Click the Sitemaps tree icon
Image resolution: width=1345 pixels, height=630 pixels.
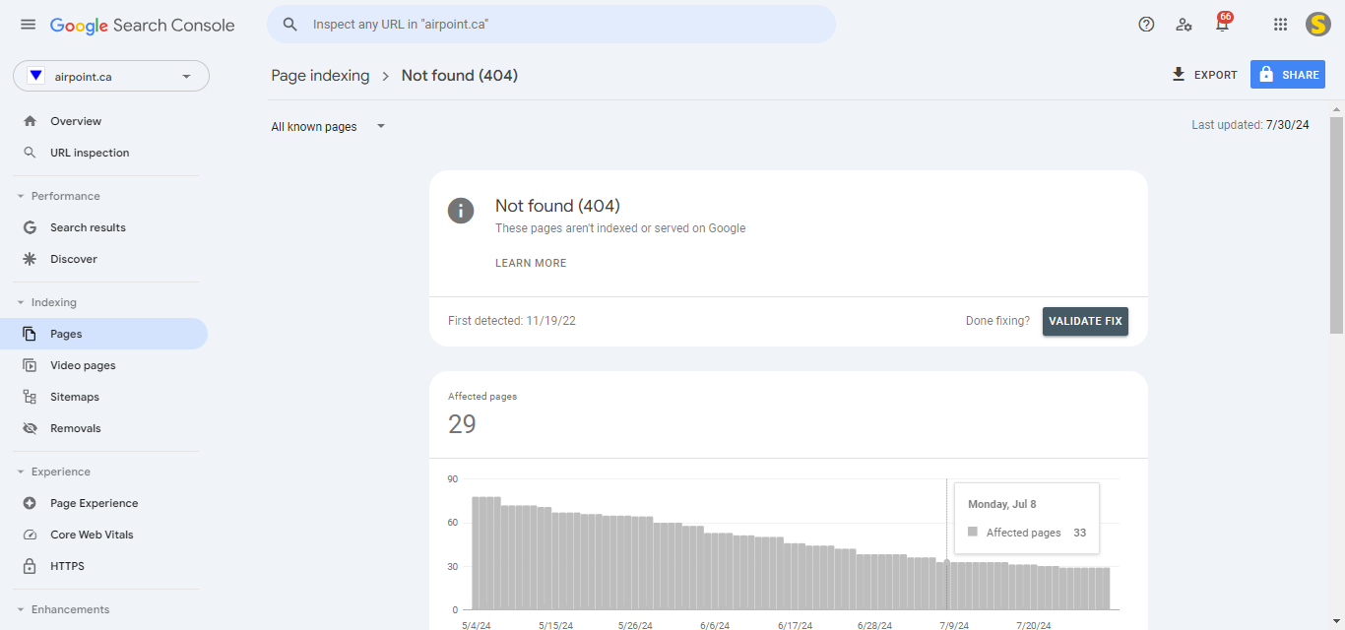[30, 397]
